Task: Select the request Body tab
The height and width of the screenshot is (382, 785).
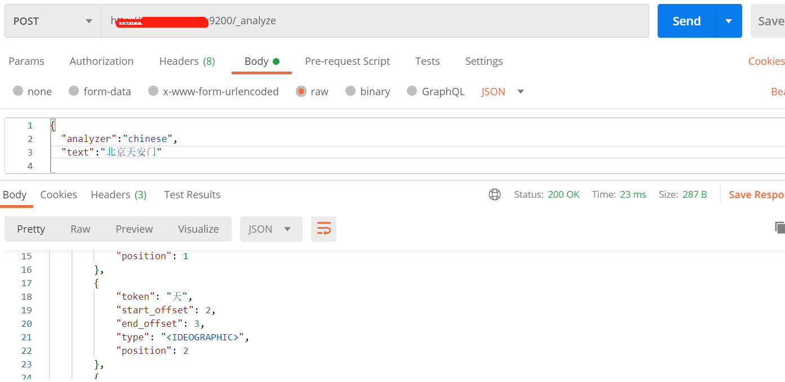Action: coord(261,61)
